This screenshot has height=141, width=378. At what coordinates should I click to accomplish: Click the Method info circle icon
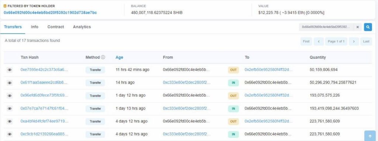103,57
